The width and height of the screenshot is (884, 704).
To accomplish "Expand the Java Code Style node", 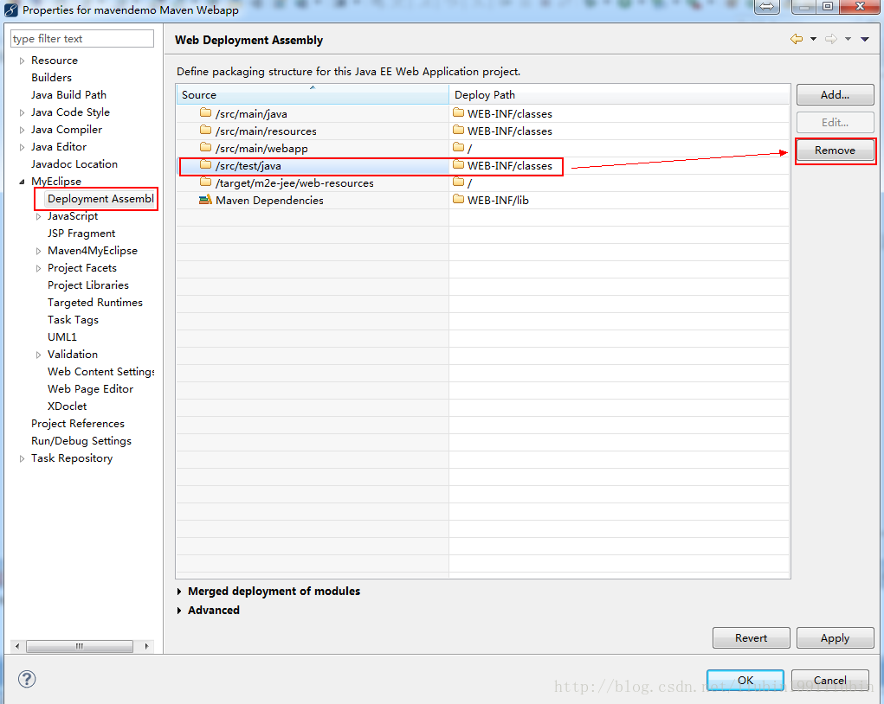I will pyautogui.click(x=22, y=112).
